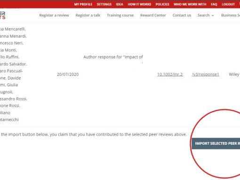Open HOW IT WORKS page
240x180 pixels.
click(x=139, y=4)
